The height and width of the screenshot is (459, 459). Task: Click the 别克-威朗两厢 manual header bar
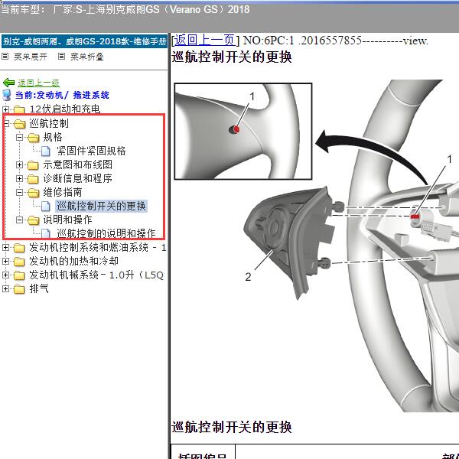[x=84, y=41]
